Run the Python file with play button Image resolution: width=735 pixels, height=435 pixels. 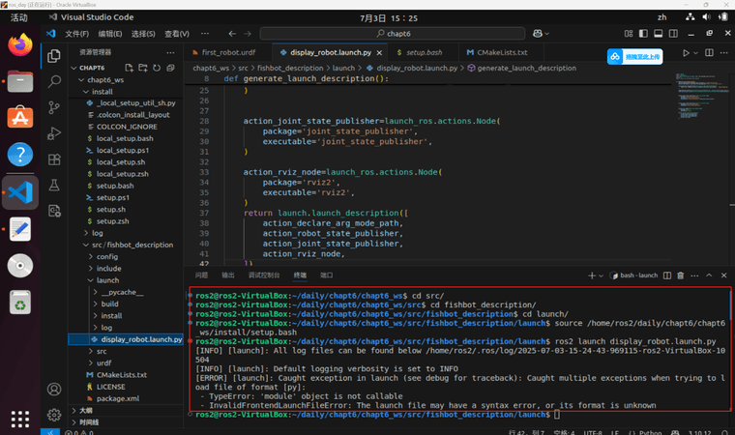[686, 53]
